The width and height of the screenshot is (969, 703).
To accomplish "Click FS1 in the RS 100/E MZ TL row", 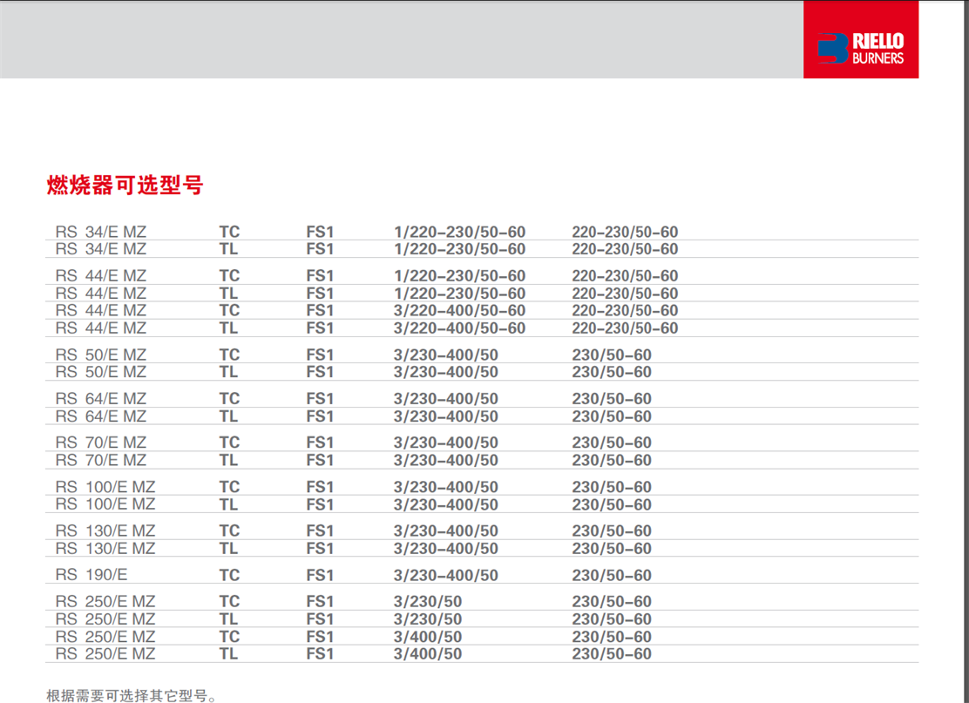I will (x=320, y=504).
